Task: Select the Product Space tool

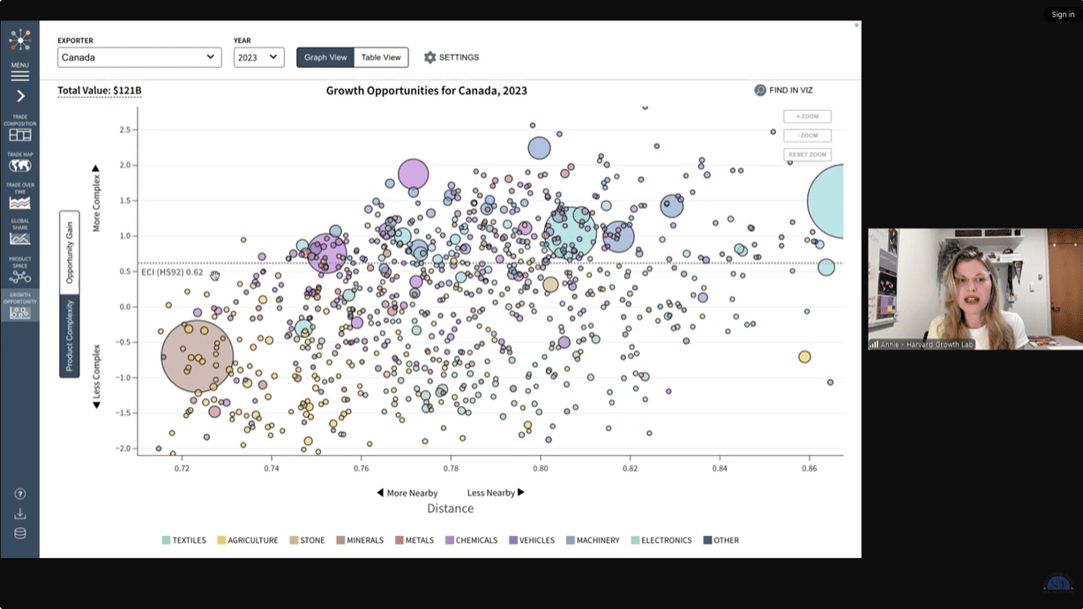Action: pyautogui.click(x=19, y=271)
